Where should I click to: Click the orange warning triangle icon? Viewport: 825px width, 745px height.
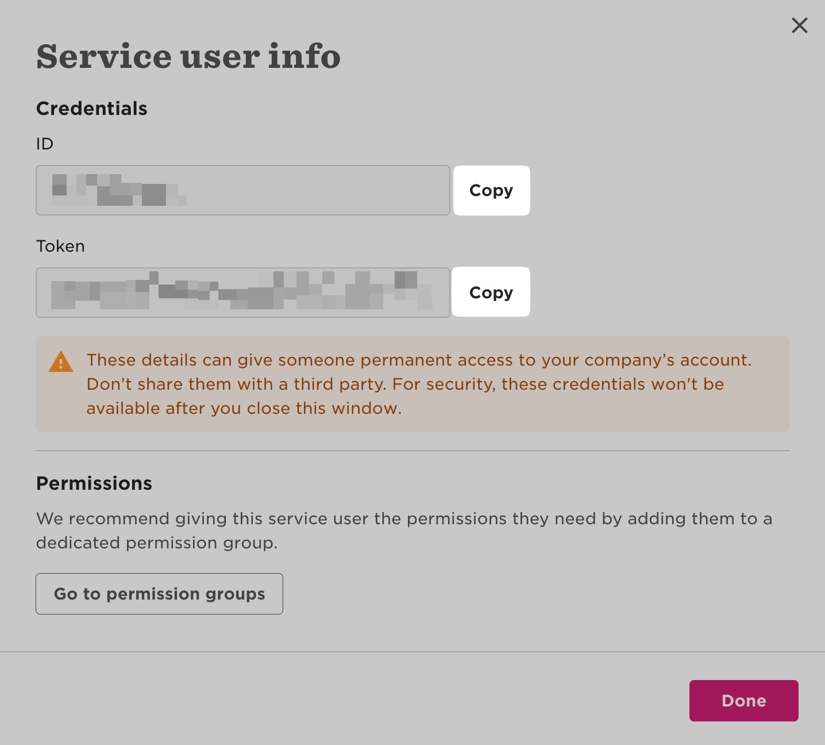pos(61,362)
